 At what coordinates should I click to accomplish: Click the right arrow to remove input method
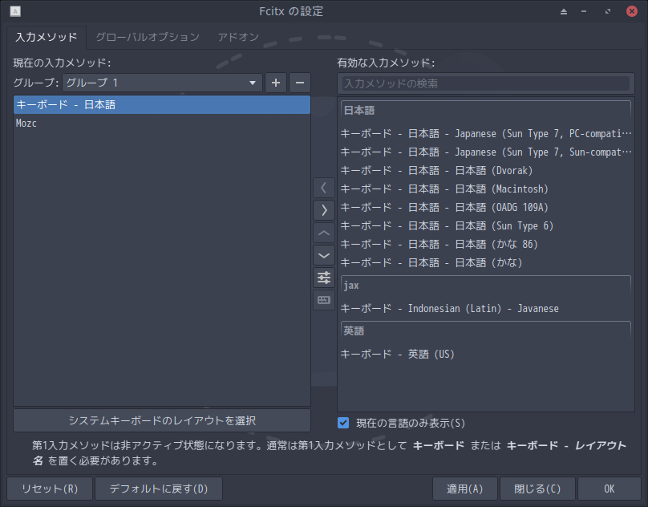pos(324,210)
